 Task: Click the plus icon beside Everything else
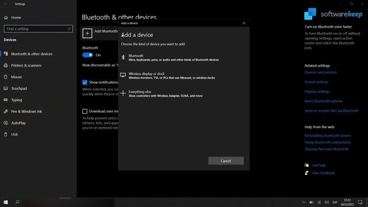[x=123, y=93]
